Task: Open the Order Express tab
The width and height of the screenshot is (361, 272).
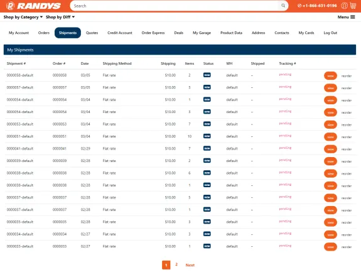Action: (x=153, y=33)
